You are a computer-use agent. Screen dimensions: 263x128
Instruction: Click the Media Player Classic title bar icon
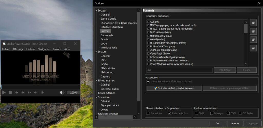[4, 44]
